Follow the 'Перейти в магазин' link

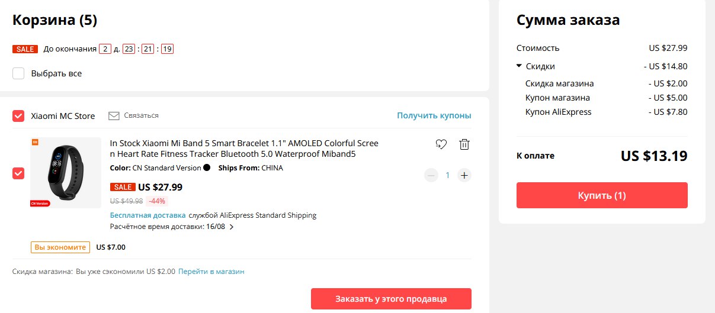pos(211,272)
